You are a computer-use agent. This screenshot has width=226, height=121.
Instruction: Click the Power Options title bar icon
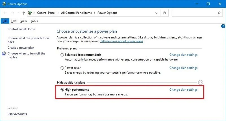(4, 4)
